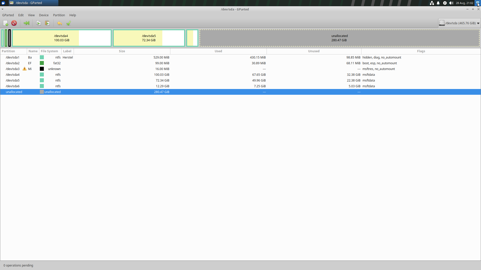
Task: Click the gray unallocated color swatch
Action: (42, 92)
